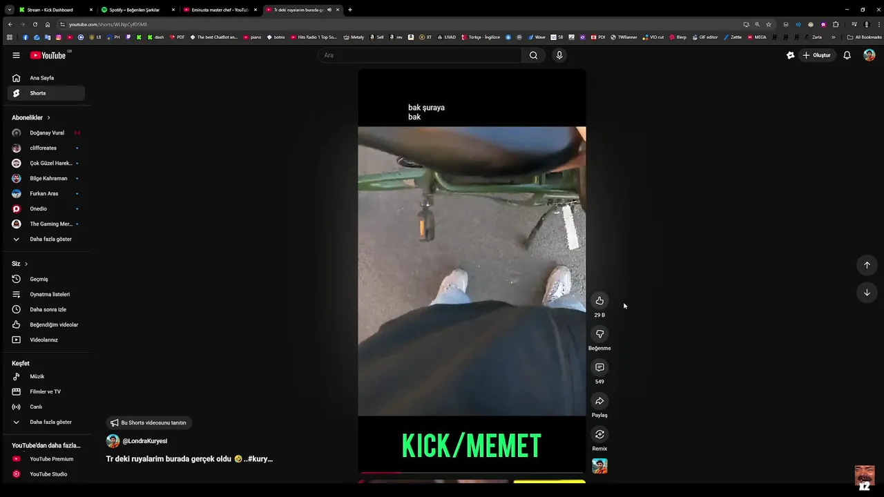Image resolution: width=884 pixels, height=497 pixels.
Task: Click Bu Shorts videosunu tanıtın button
Action: point(148,422)
